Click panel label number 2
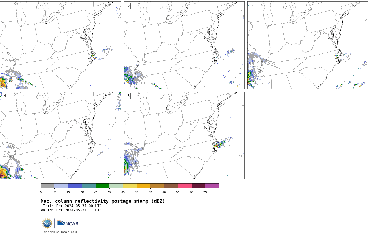 (x=128, y=6)
